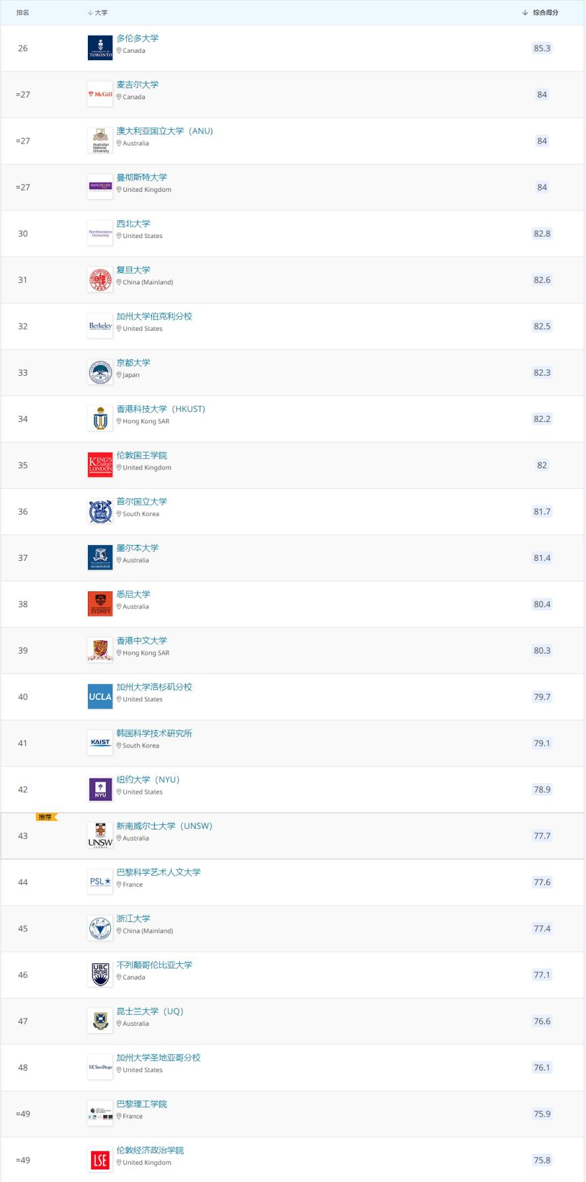Click the 85.3 score for Toronto
The height and width of the screenshot is (1182, 586).
(542, 48)
